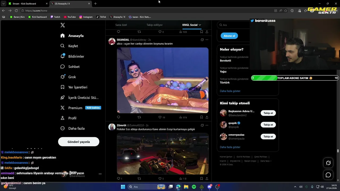Share SKANDAL's tweet
Viewport: 340px width, 191px height.
pos(207,117)
